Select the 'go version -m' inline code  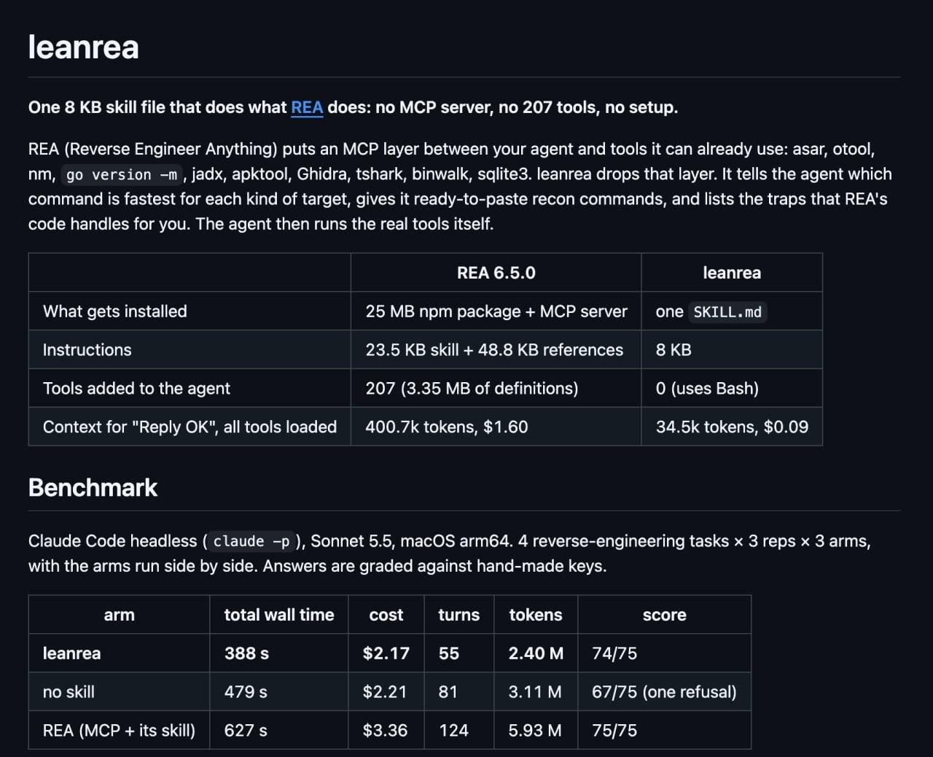click(122, 174)
